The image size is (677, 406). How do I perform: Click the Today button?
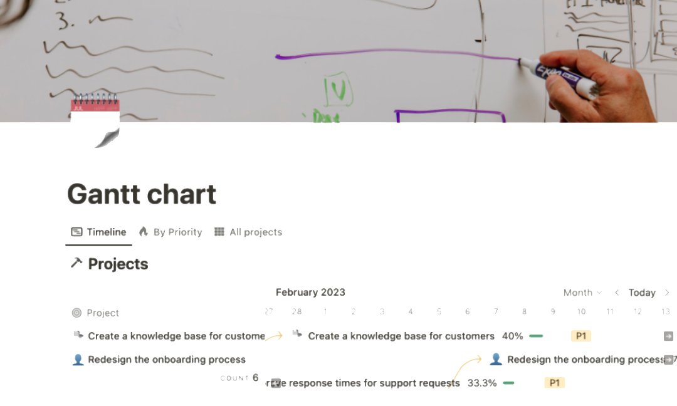point(642,293)
